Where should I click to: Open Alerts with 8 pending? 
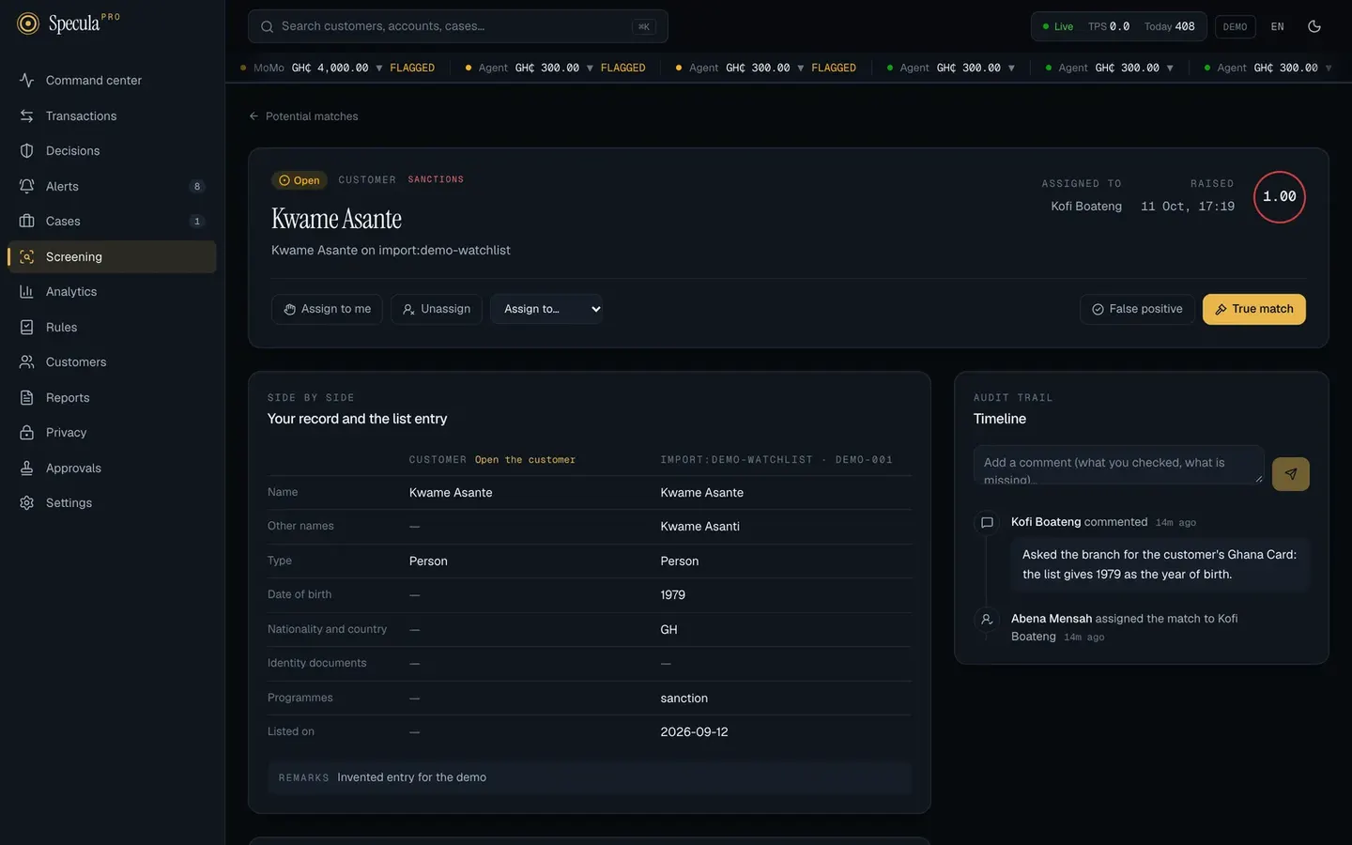pos(112,186)
